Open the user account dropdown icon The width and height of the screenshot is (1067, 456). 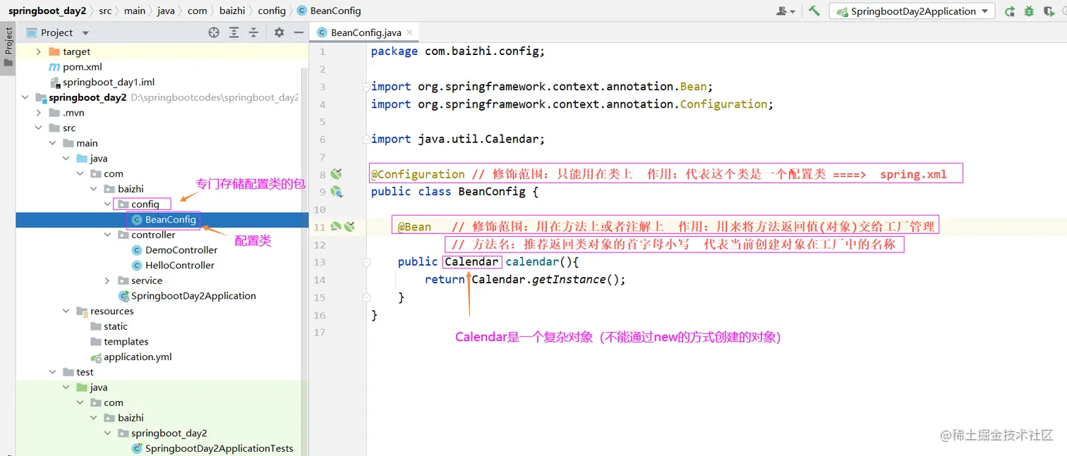785,11
